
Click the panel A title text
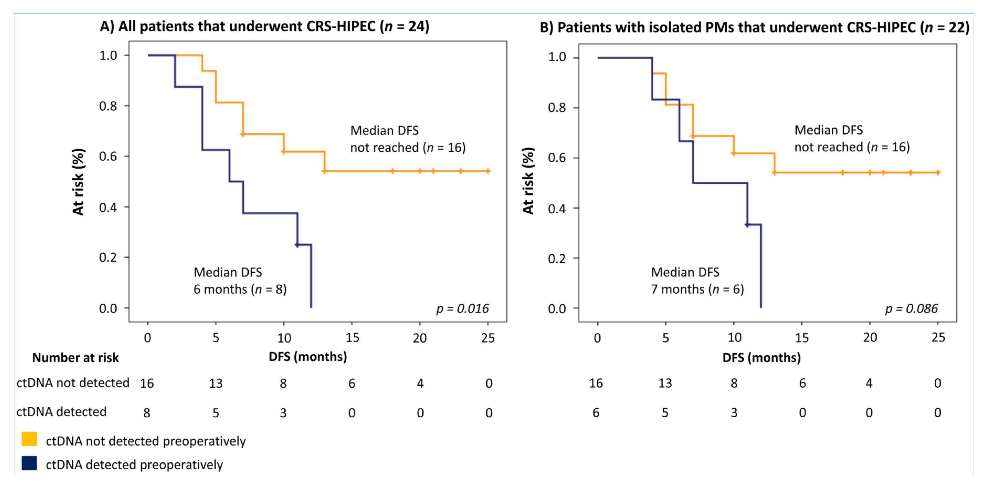pos(265,27)
